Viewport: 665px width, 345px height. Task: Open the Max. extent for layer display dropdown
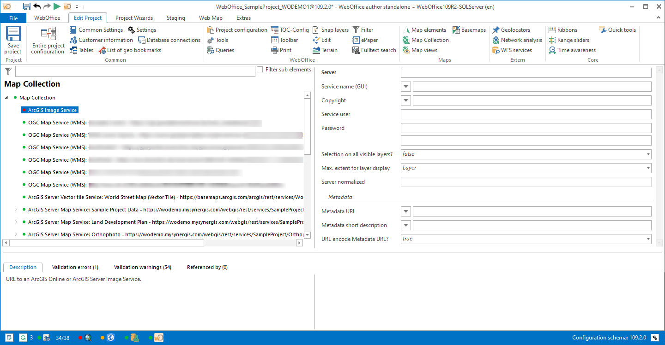point(648,168)
